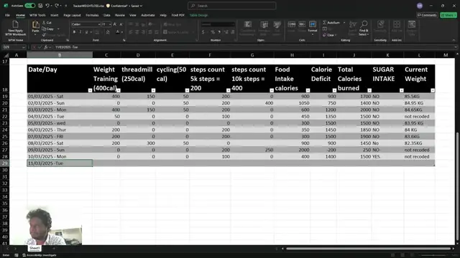Open SUGAR INTAKE column filter dropdown

(x=402, y=90)
